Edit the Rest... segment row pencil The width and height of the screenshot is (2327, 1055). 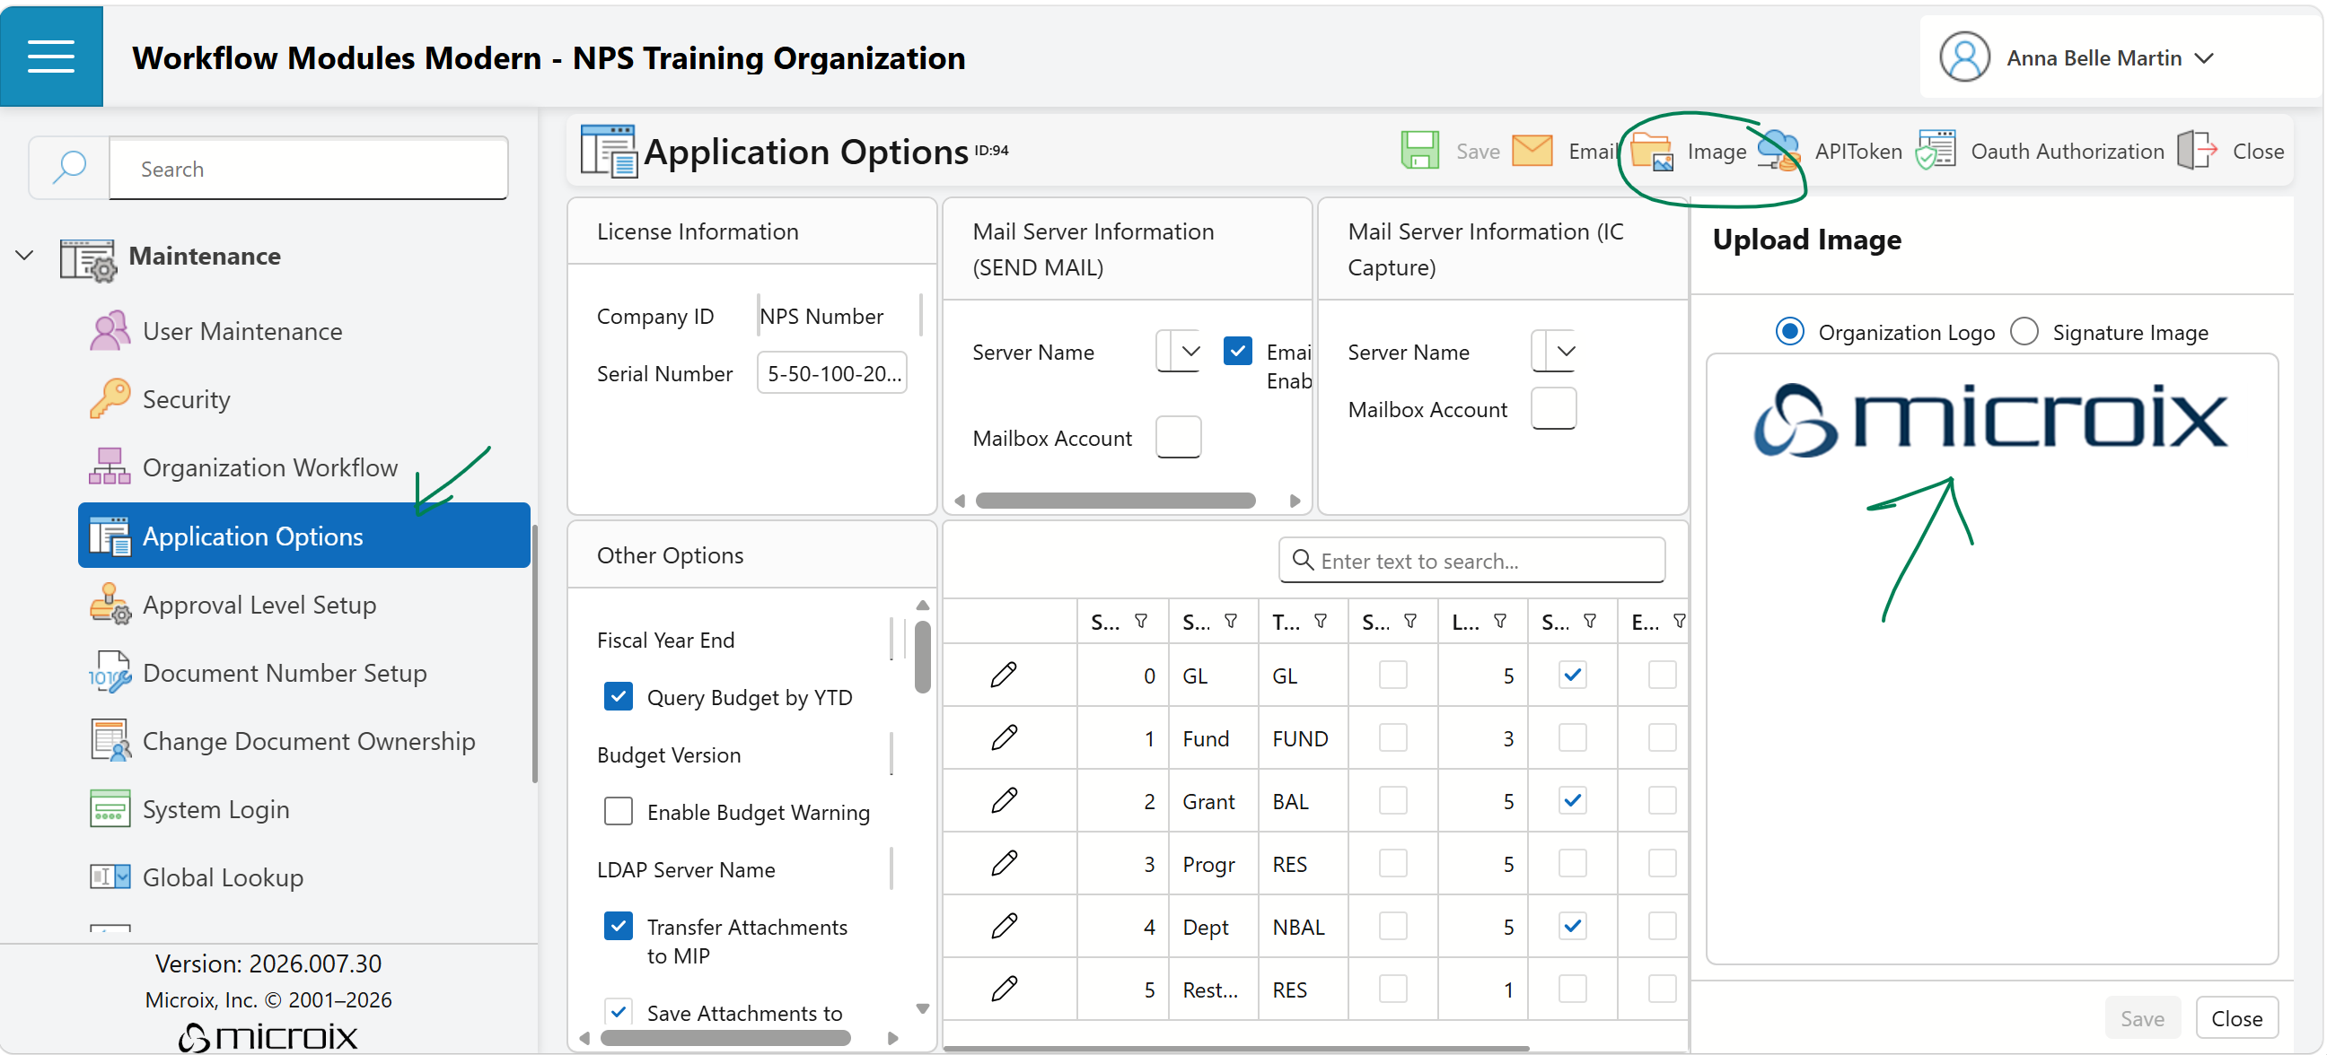(x=1004, y=990)
